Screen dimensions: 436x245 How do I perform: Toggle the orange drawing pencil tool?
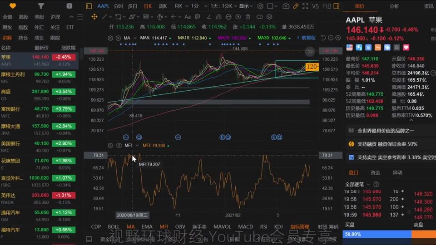[x=296, y=6]
